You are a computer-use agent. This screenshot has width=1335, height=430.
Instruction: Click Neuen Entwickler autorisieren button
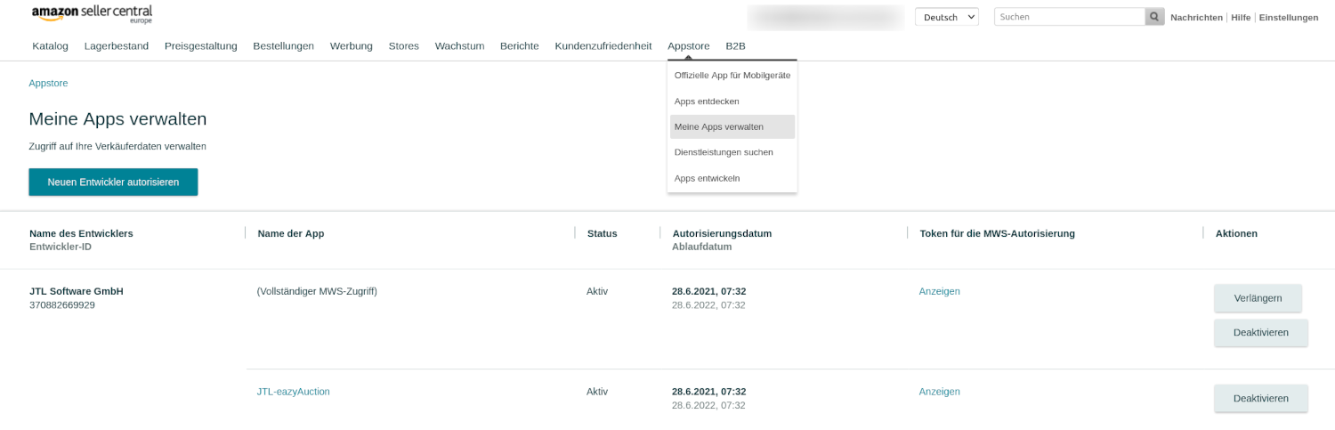(x=113, y=182)
